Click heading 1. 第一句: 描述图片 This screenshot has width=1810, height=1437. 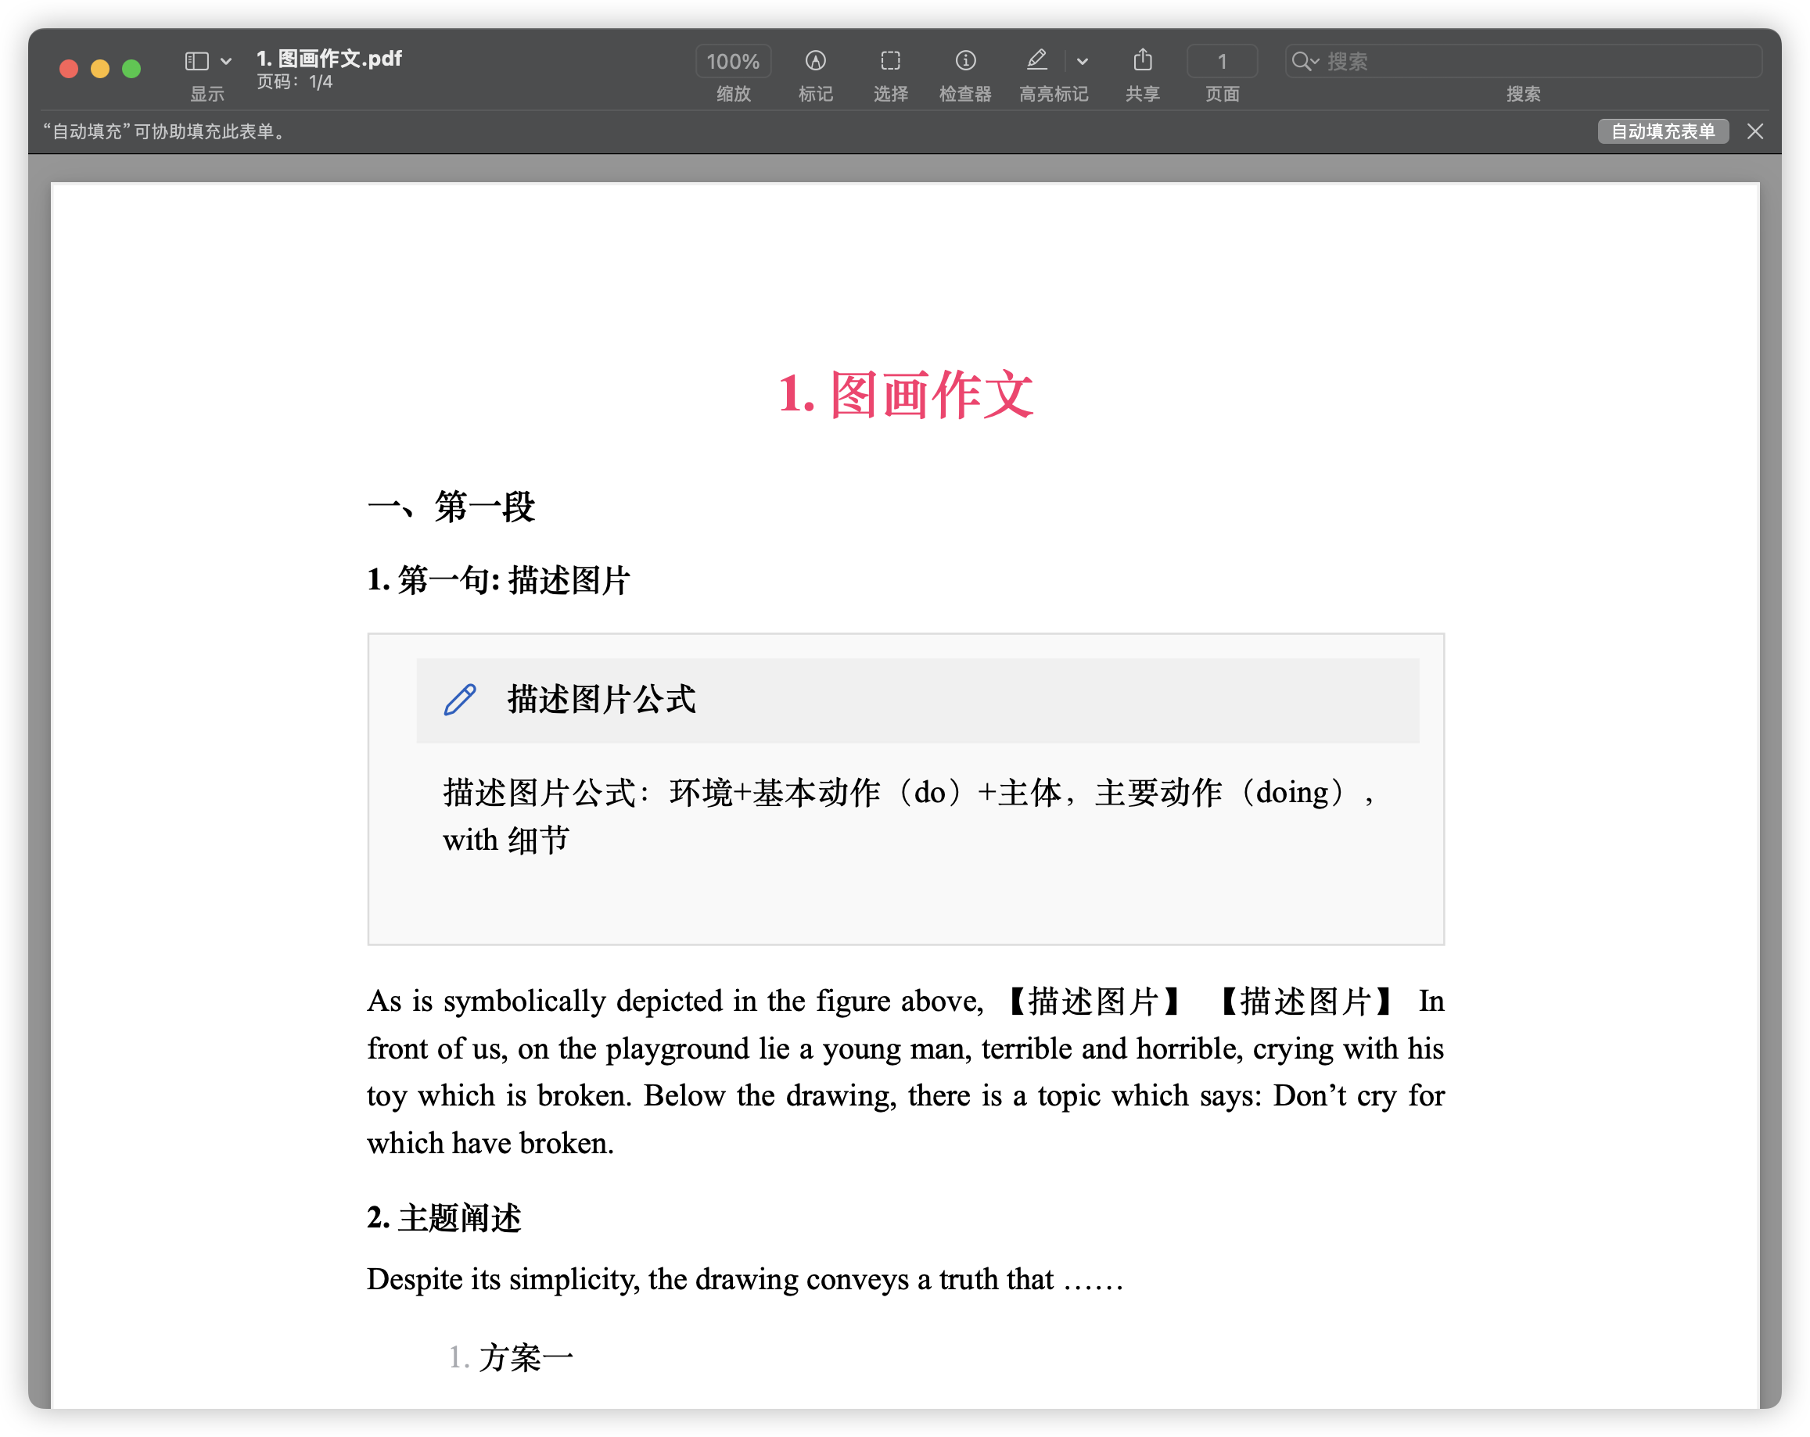click(x=497, y=580)
